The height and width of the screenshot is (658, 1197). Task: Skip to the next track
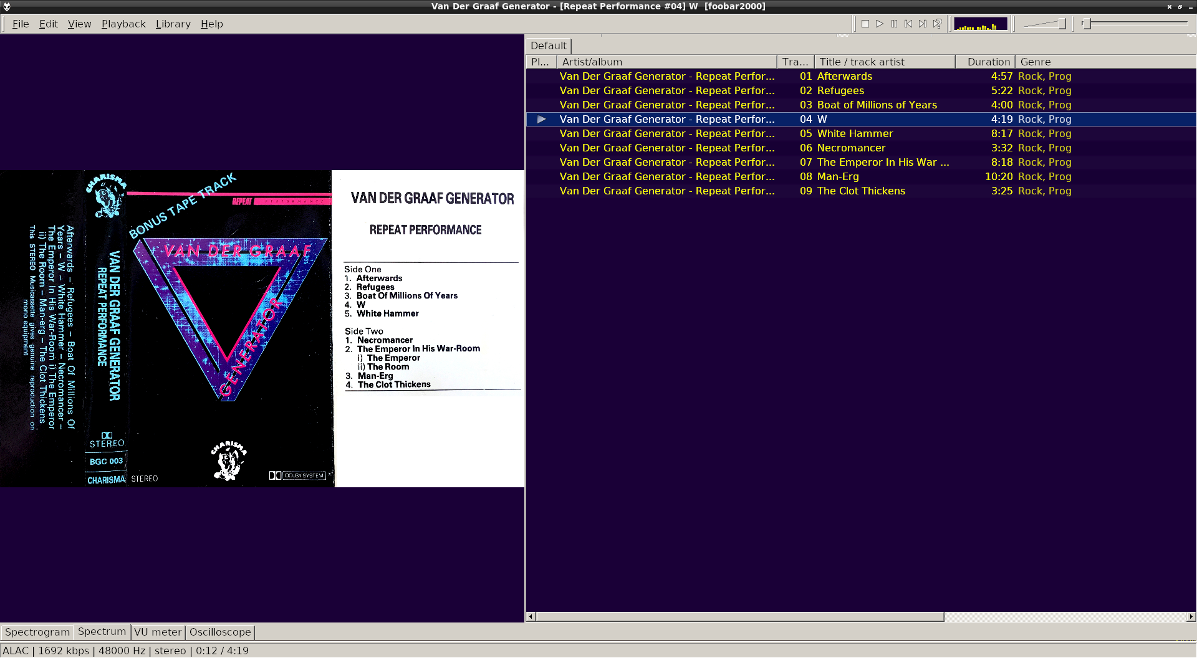pos(923,24)
